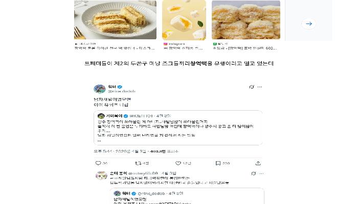The height and width of the screenshot is (204, 358).
Task: Click the next arrow in image carousel
Action: 308,23
